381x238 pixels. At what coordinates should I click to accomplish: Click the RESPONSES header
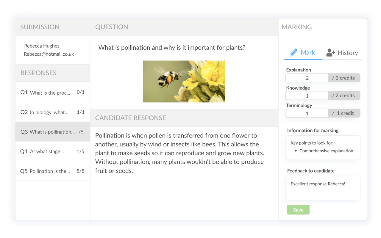[x=38, y=73]
